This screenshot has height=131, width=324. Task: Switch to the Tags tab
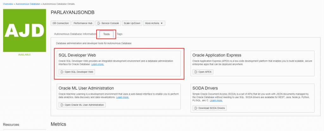pyautogui.click(x=119, y=34)
